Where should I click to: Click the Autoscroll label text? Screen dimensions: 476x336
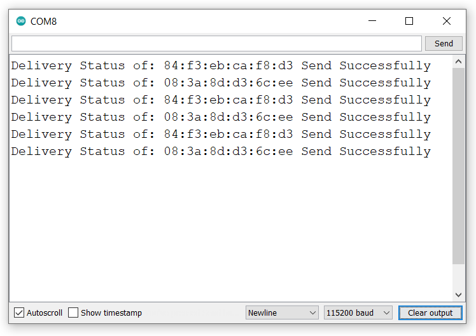pyautogui.click(x=45, y=312)
